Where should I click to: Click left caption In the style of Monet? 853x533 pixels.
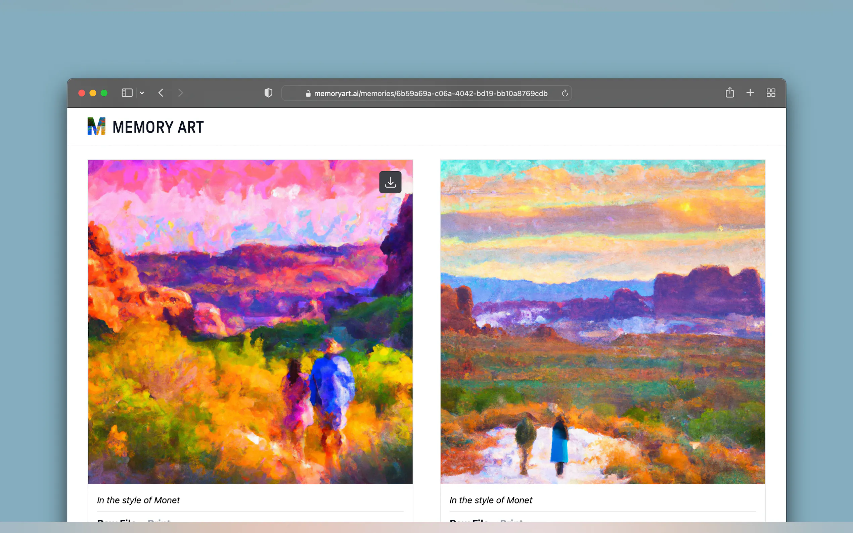coord(138,500)
